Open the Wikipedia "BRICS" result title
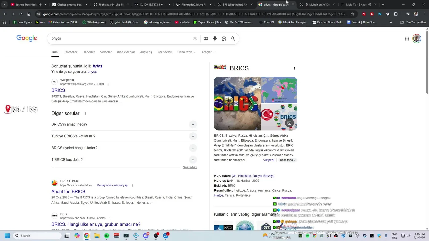 [x=58, y=90]
